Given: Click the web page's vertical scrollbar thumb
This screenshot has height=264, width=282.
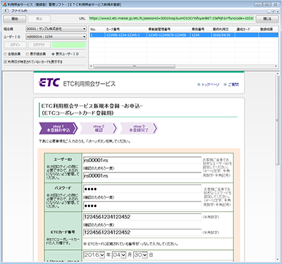Looking at the screenshot, I should [x=277, y=120].
